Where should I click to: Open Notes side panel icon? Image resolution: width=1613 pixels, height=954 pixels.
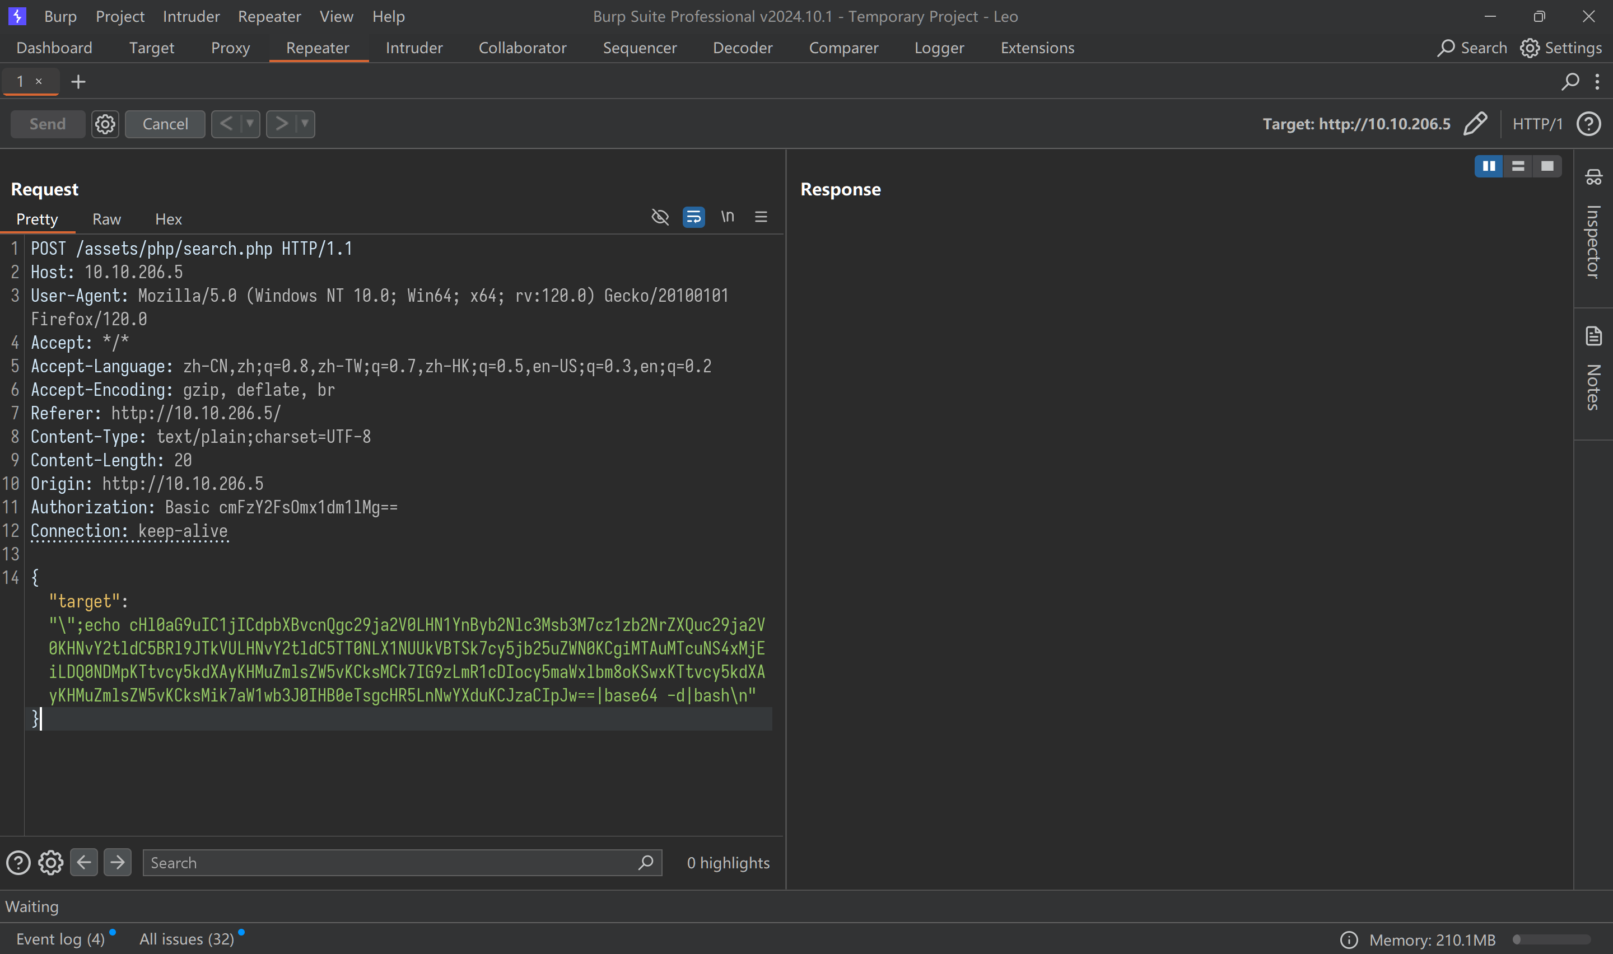point(1593,336)
